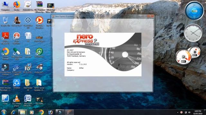Open the volume speaker tray icon
This screenshot has height=115, width=206.
click(190, 112)
